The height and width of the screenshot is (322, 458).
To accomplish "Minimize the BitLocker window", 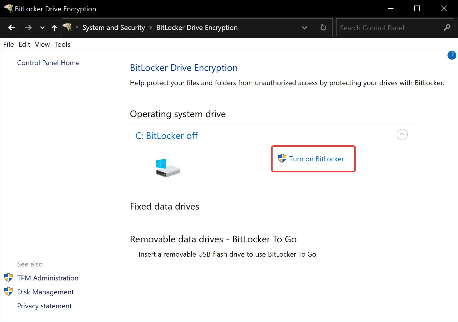I will click(x=391, y=8).
